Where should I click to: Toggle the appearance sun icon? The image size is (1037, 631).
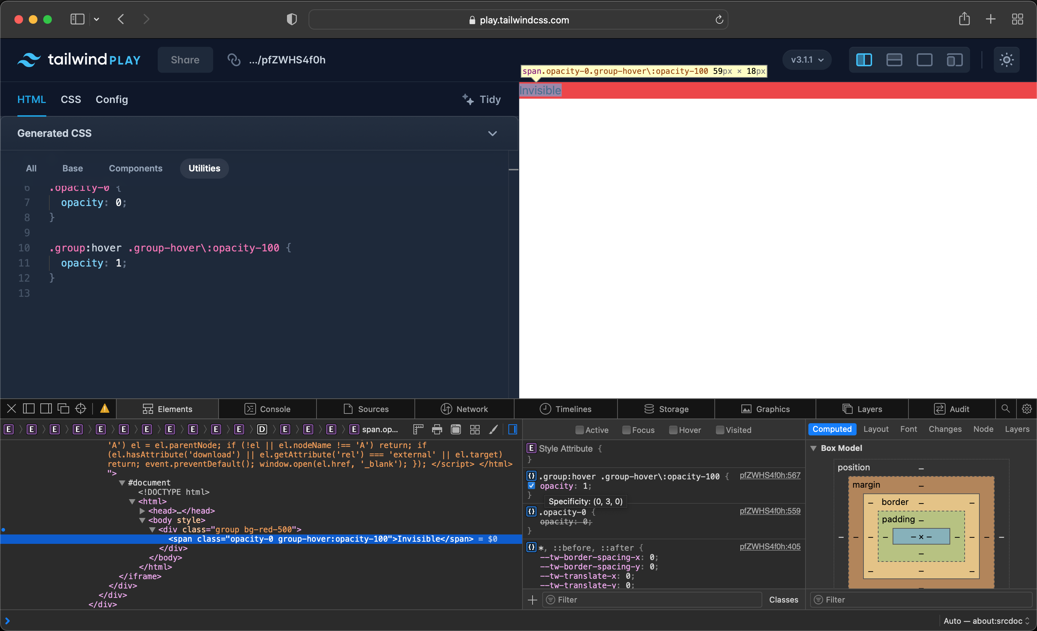coord(1006,59)
